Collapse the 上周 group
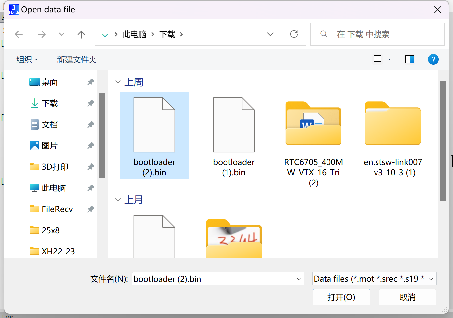Screen dimensions: 453x318 118,82
